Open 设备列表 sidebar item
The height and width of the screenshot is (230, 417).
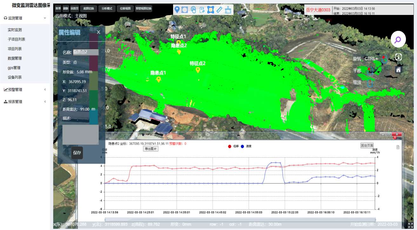[x=15, y=77]
